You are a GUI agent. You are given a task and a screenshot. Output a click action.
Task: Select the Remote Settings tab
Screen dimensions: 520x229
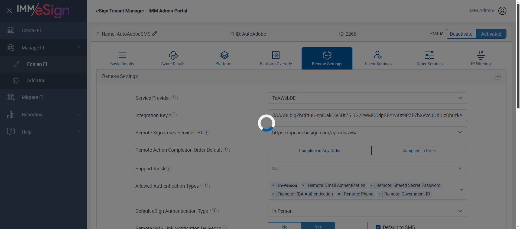[327, 58]
